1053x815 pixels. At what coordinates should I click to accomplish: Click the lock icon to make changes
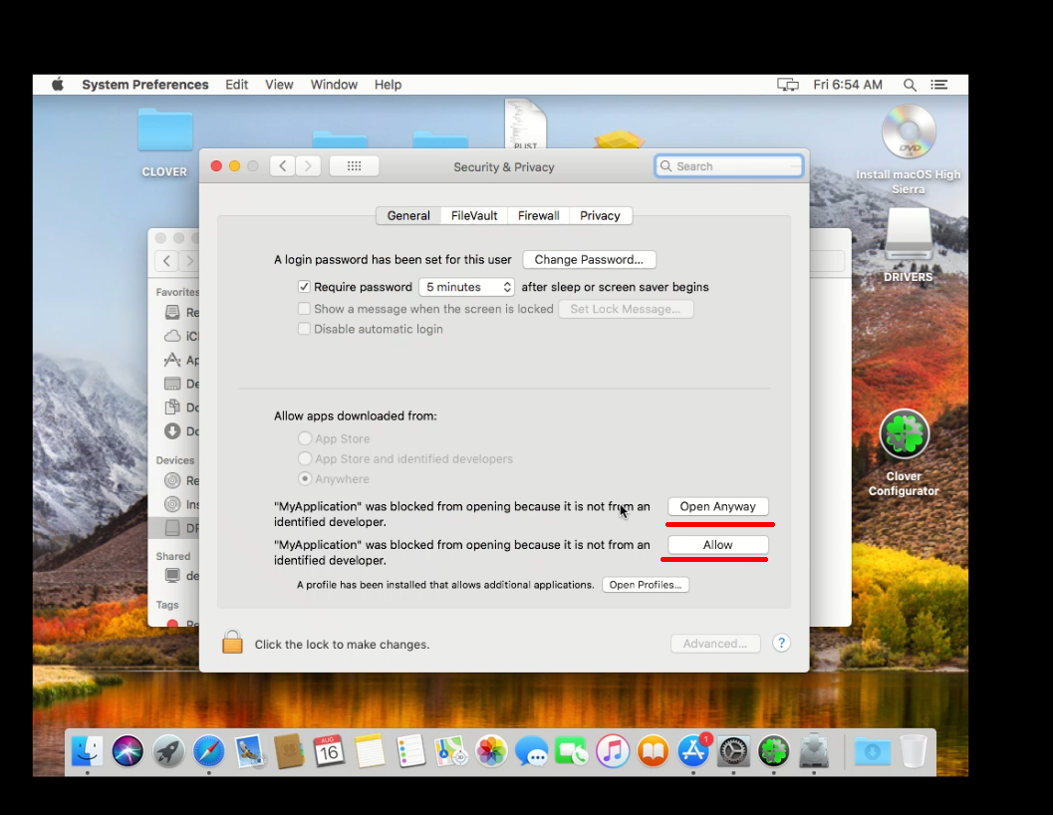coord(232,642)
